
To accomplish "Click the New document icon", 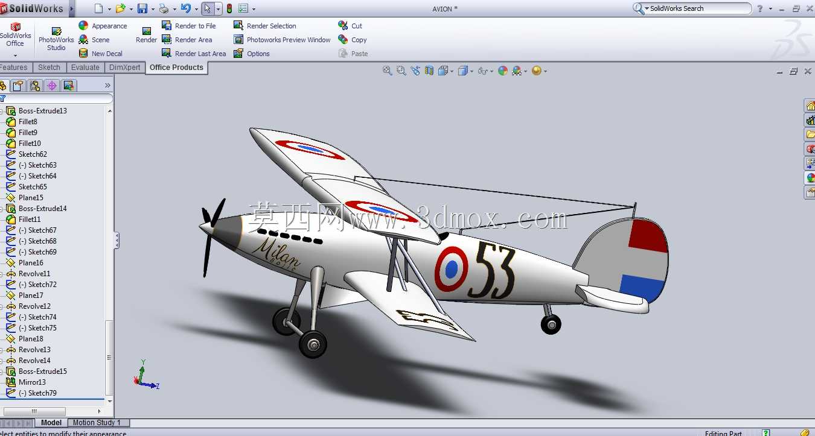I will coord(99,8).
